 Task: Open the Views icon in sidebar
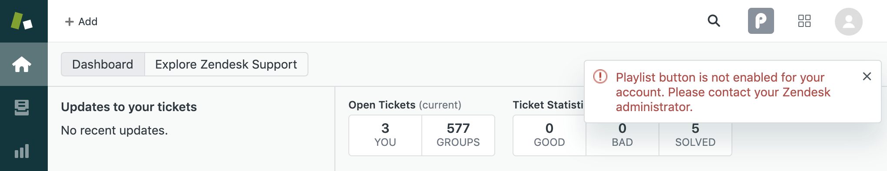pos(22,108)
